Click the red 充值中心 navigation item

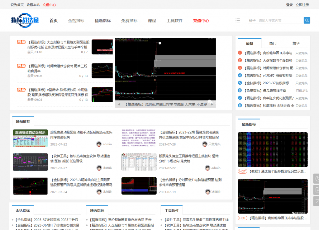coord(201,21)
